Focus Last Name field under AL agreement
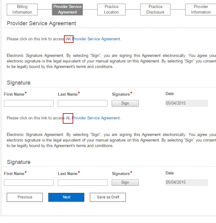 (82, 183)
